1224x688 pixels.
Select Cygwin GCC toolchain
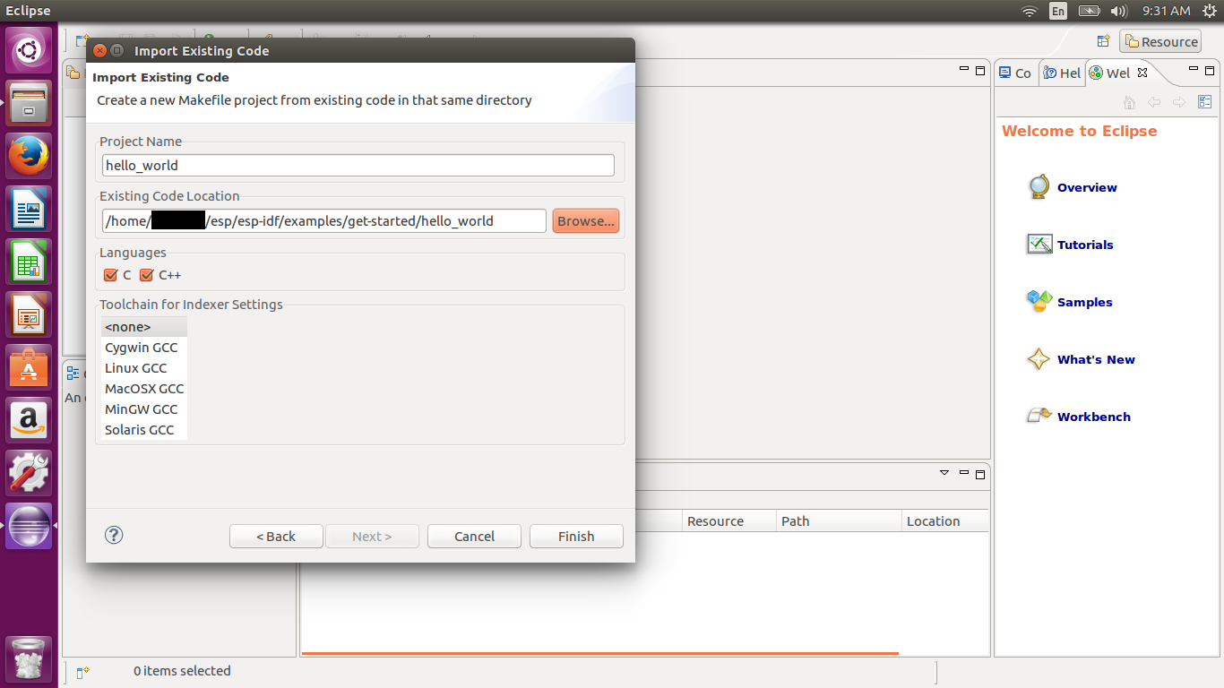point(144,348)
